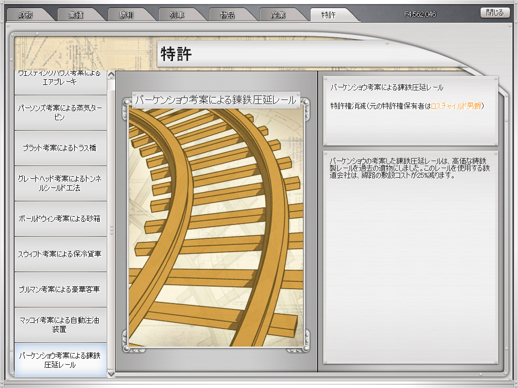Click the patent list scrollbar track
Viewport: 518px width, 388px height.
[111, 224]
